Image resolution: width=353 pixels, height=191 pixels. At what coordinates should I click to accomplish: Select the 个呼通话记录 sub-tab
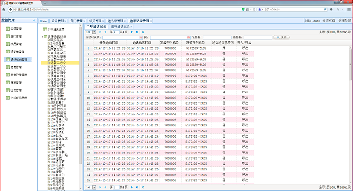96,26
